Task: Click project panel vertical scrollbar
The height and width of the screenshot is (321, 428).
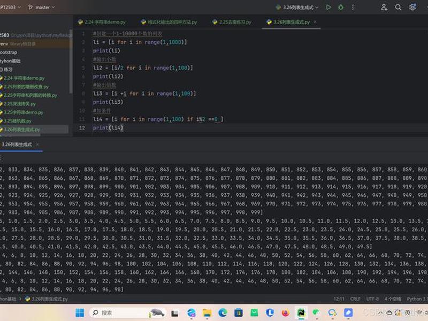Action: click(x=71, y=62)
